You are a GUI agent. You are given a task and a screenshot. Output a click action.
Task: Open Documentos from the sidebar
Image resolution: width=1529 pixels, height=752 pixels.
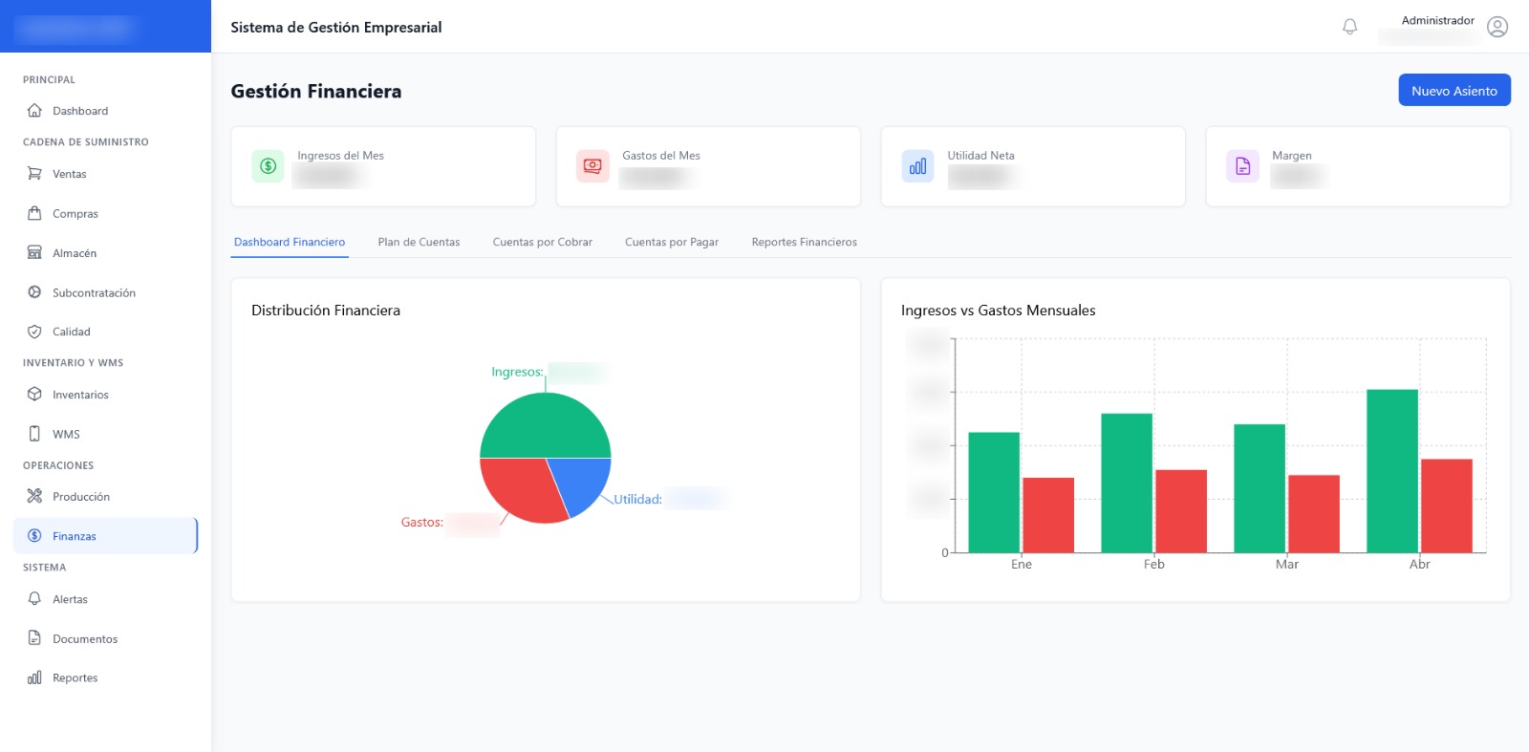(85, 639)
